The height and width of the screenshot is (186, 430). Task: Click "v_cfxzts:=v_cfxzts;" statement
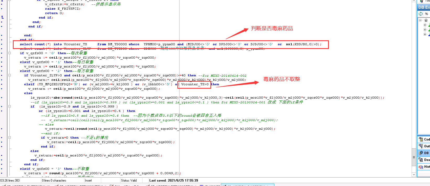(x=65, y=4)
